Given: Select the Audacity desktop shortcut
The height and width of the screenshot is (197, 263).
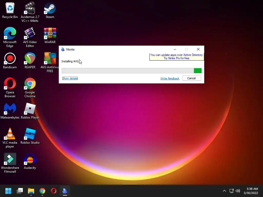Looking at the screenshot, I should tap(30, 161).
